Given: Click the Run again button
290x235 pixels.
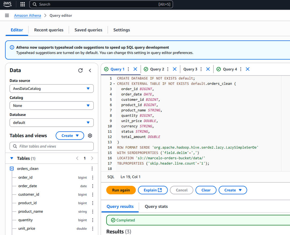Looking at the screenshot, I should pyautogui.click(x=121, y=190).
